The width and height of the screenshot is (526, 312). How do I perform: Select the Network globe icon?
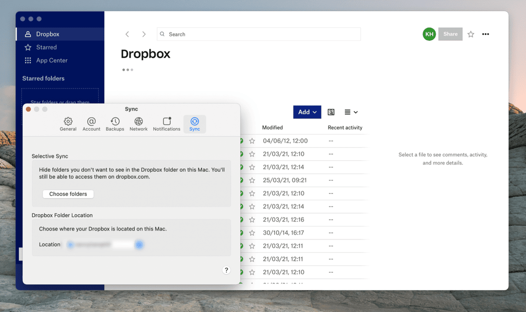[138, 124]
